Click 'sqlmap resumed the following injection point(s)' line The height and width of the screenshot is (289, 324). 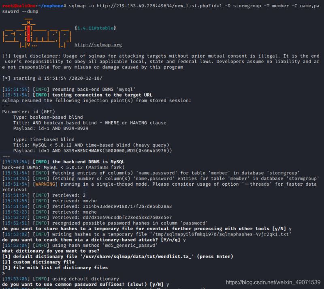96,101
